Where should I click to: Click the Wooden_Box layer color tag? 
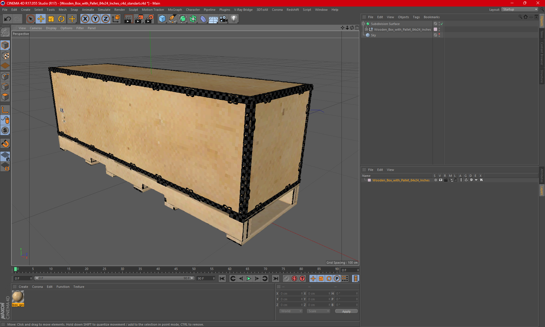pyautogui.click(x=435, y=30)
